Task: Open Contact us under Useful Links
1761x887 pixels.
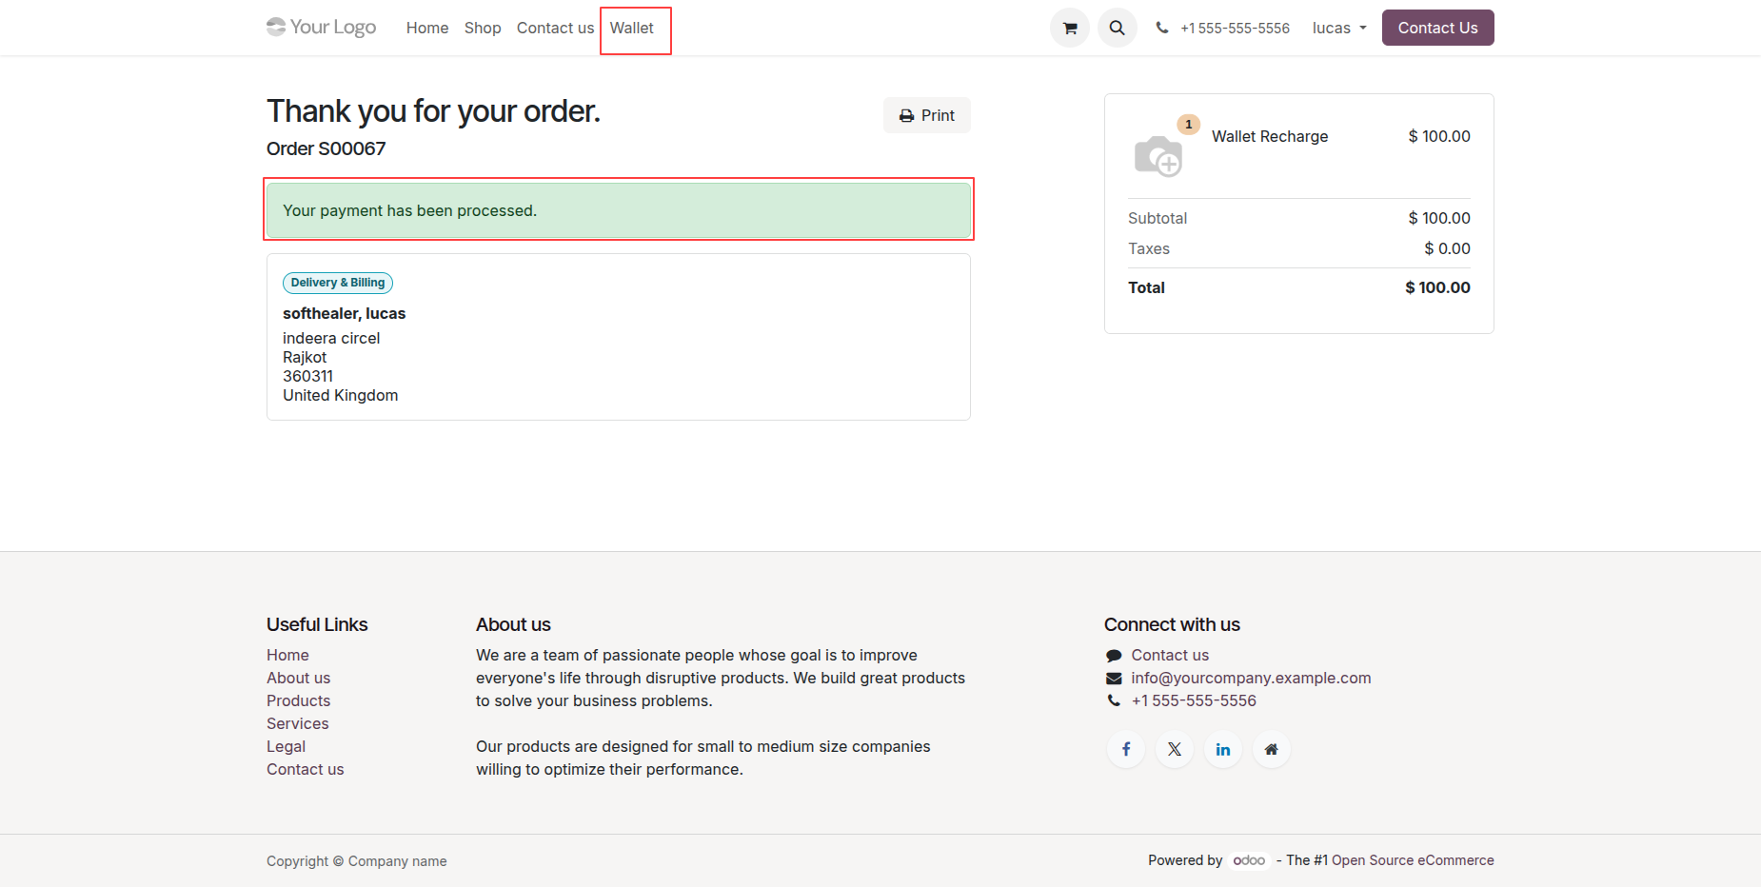Action: [x=305, y=769]
